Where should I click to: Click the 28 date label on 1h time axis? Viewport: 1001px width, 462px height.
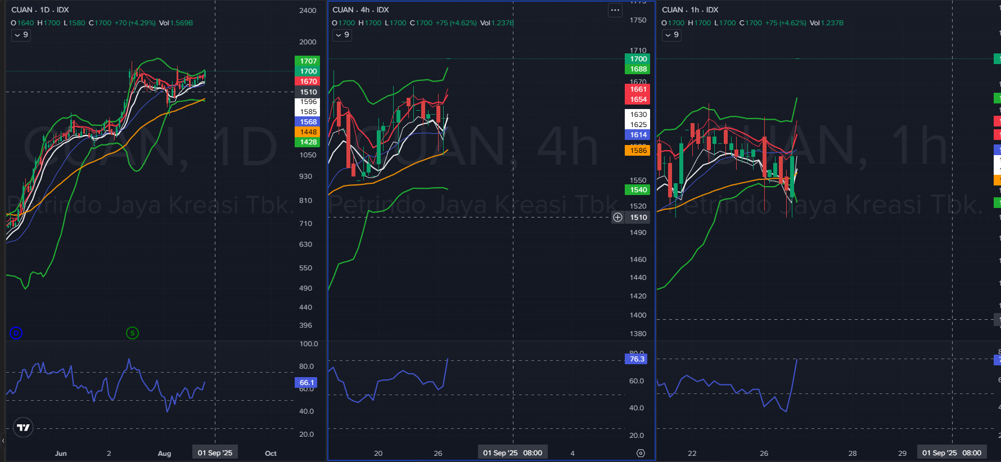tap(853, 453)
